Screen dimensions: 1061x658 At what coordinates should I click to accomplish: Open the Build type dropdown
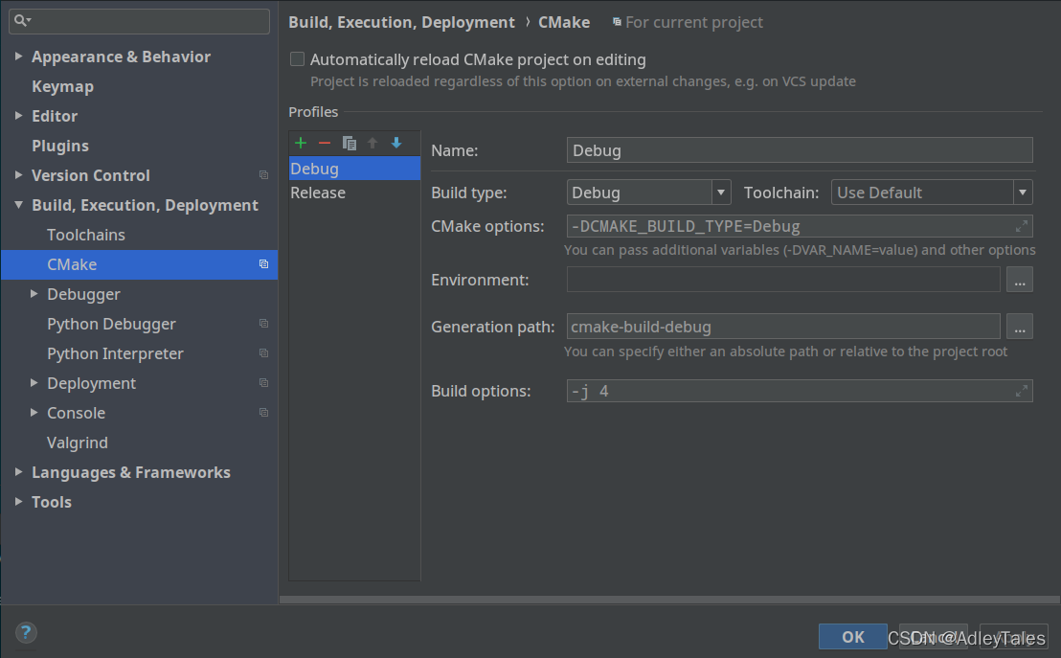tap(721, 193)
